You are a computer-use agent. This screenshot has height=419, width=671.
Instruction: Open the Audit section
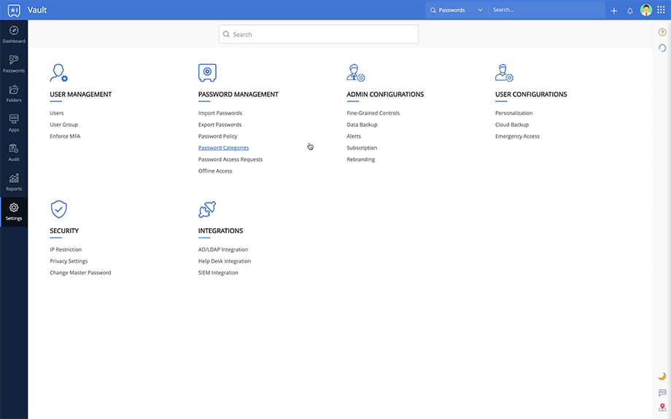13,152
